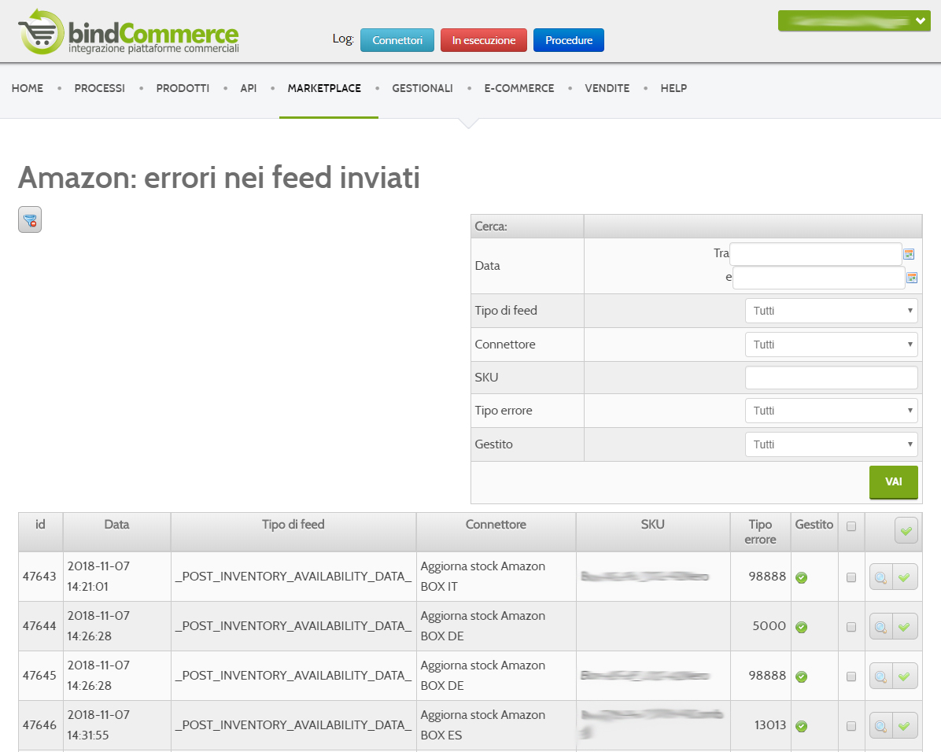This screenshot has width=941, height=752.
Task: Open the PRODOTTI menu
Action: [x=183, y=88]
